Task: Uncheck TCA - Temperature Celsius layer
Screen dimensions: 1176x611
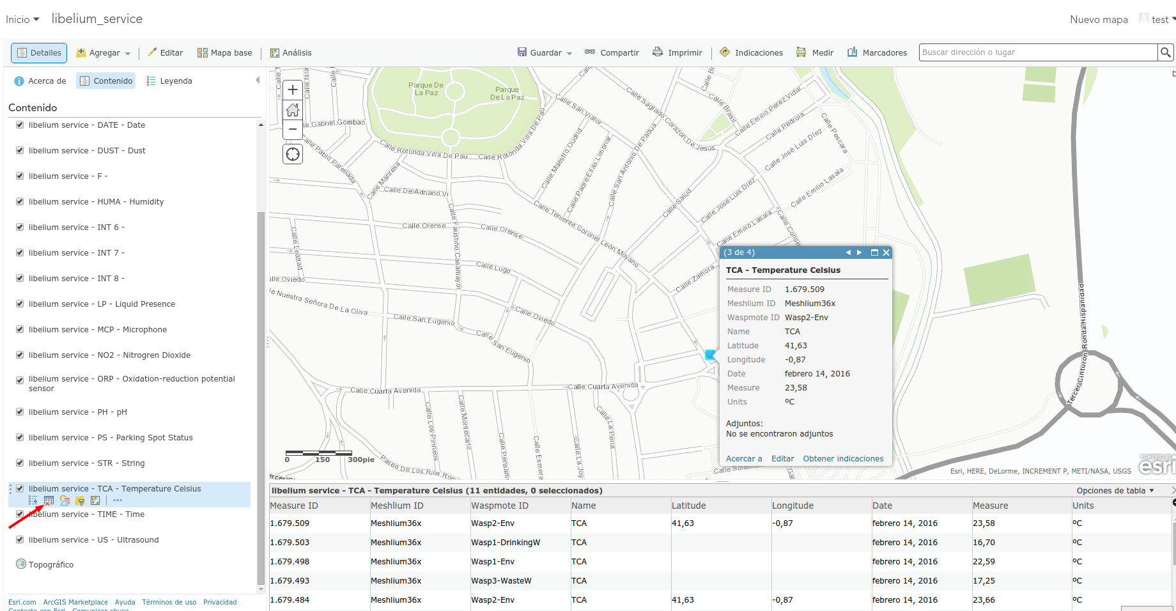Action: tap(20, 488)
